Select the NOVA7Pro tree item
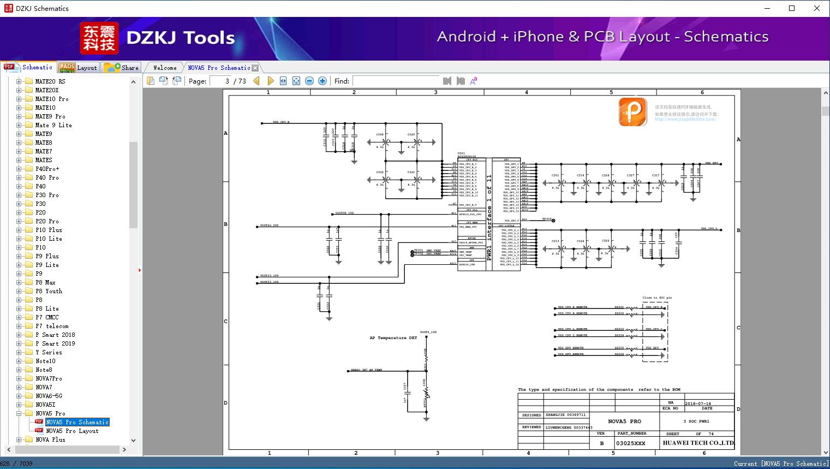This screenshot has height=469, width=830. pyautogui.click(x=49, y=378)
